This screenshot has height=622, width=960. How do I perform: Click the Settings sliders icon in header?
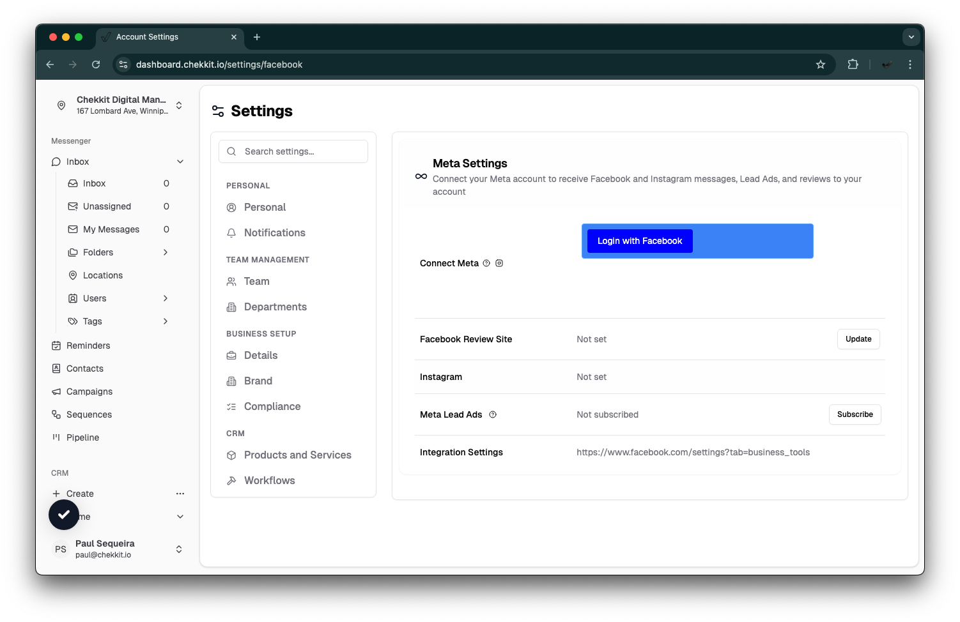point(218,111)
